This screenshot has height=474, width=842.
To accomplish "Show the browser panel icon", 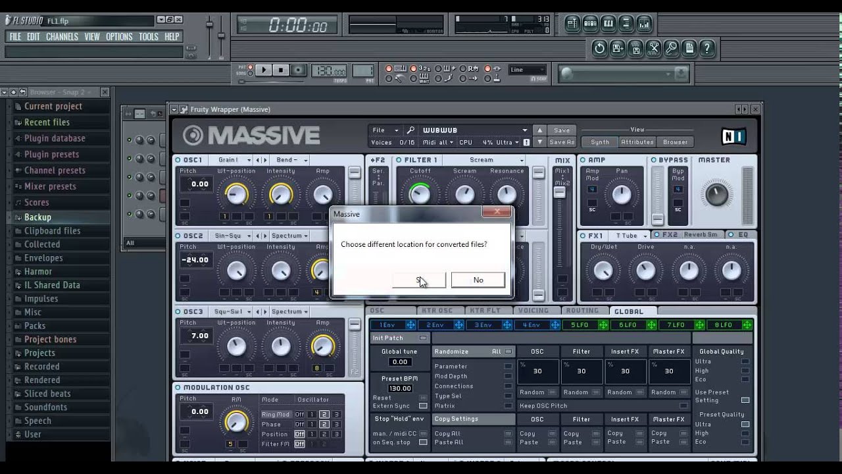I will (626, 24).
